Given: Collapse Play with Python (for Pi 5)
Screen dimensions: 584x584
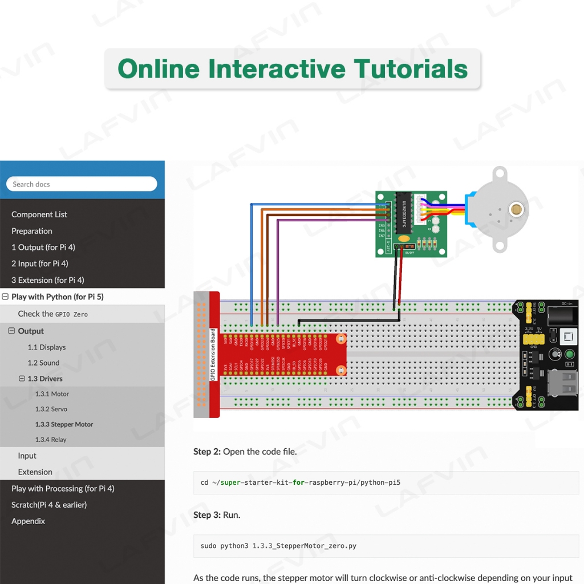Looking at the screenshot, I should [6, 297].
